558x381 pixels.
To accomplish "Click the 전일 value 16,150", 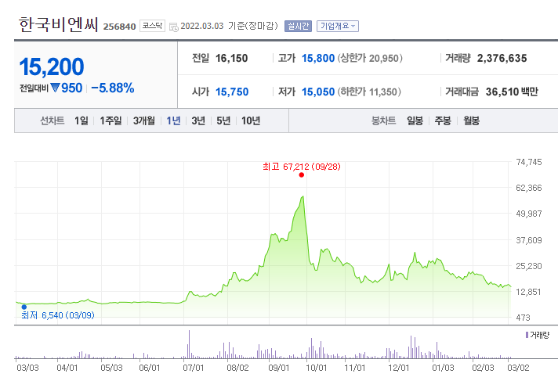I will 232,58.
